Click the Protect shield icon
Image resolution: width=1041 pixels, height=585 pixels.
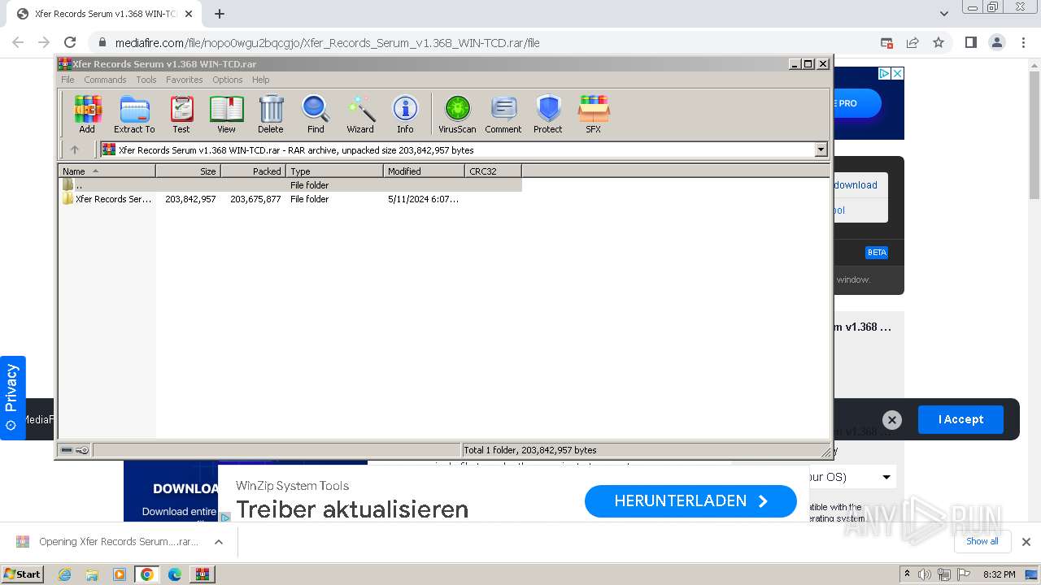[548, 114]
